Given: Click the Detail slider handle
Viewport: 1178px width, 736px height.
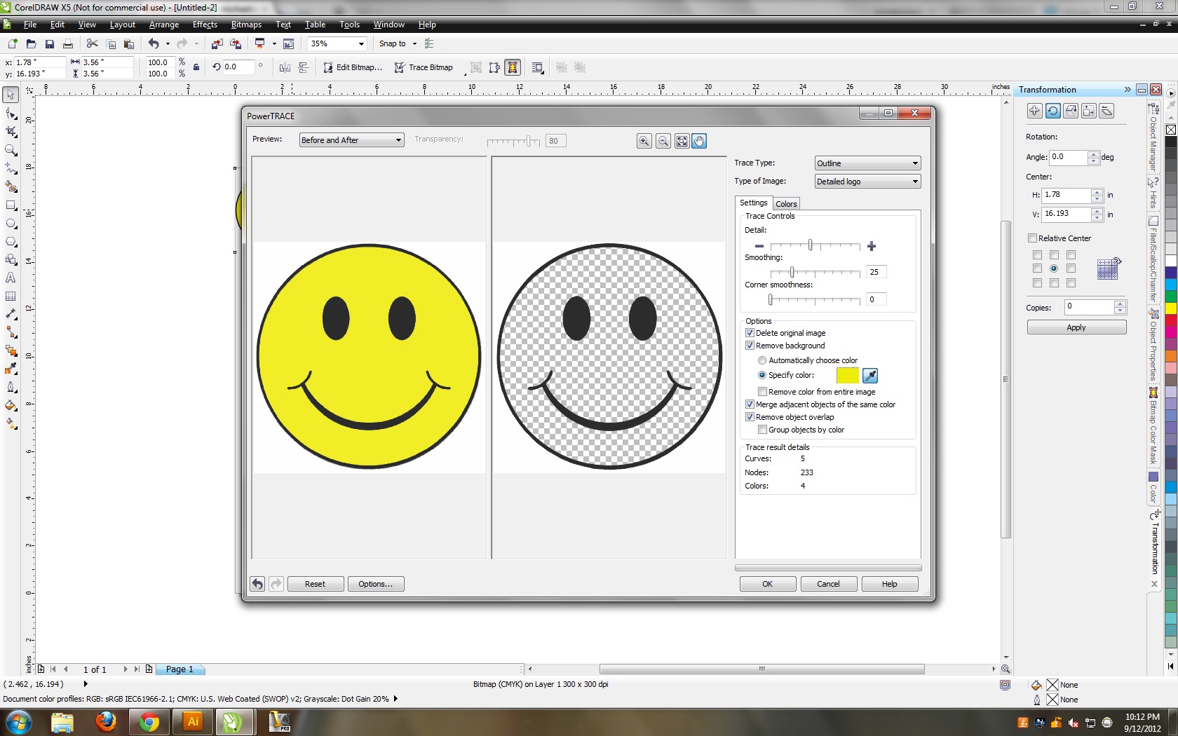Looking at the screenshot, I should coord(810,245).
